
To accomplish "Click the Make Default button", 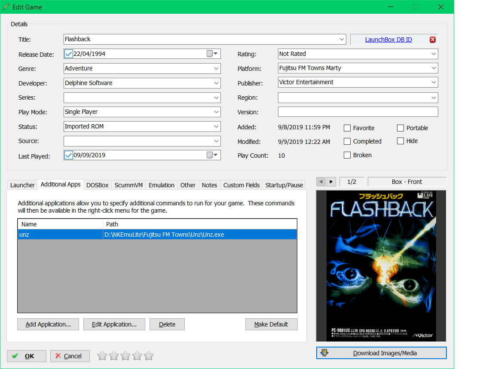I will (x=271, y=324).
